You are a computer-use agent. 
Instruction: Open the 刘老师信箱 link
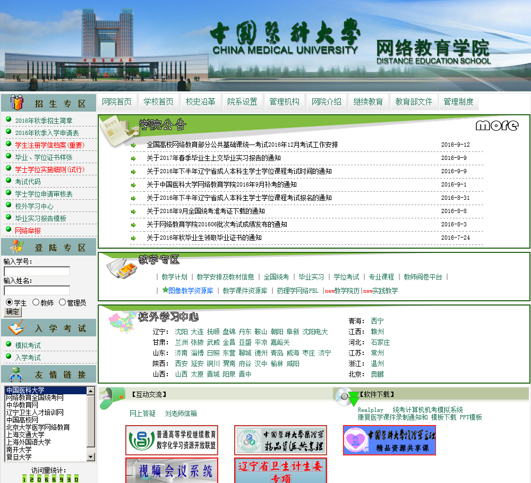pyautogui.click(x=181, y=413)
